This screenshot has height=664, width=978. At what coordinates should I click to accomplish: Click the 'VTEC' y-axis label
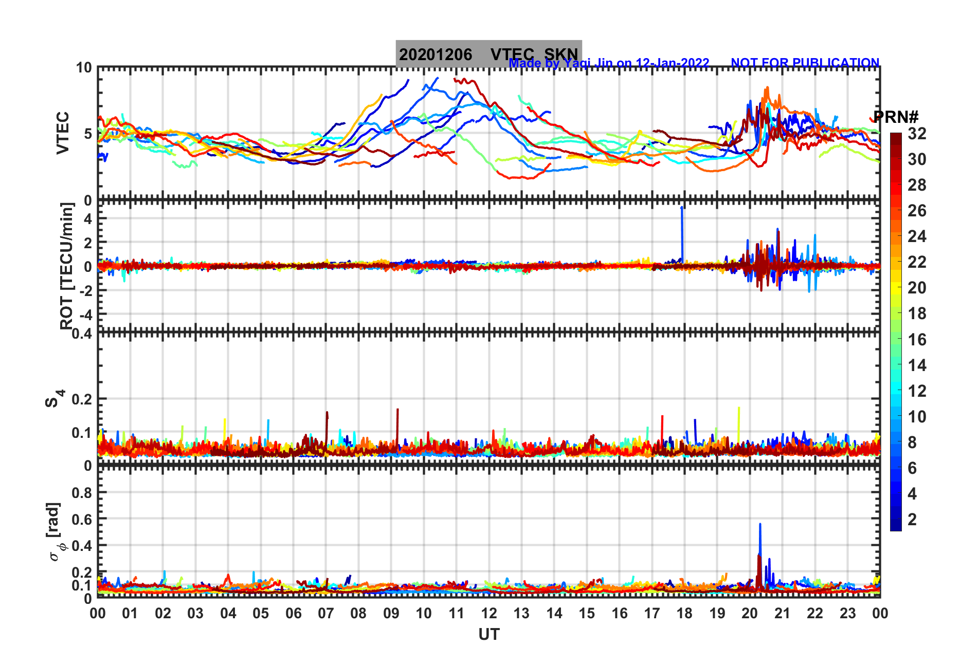62,133
